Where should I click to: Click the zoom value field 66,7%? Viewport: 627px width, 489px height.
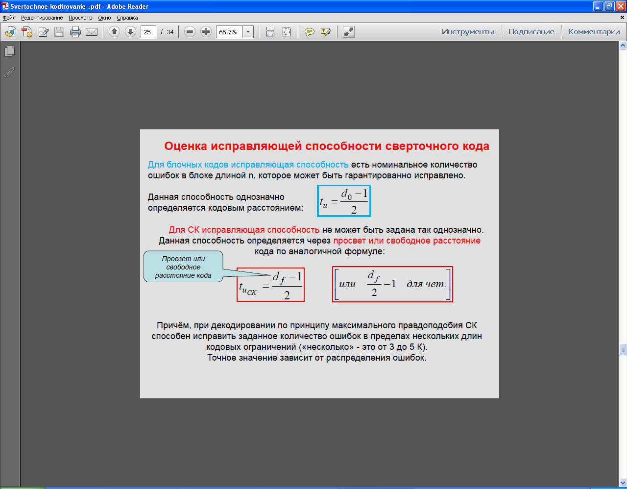point(229,32)
